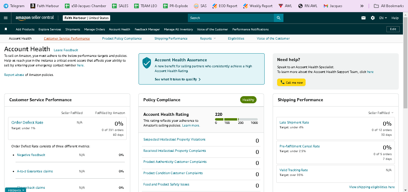Open the Telegram bookmark

[14, 6]
